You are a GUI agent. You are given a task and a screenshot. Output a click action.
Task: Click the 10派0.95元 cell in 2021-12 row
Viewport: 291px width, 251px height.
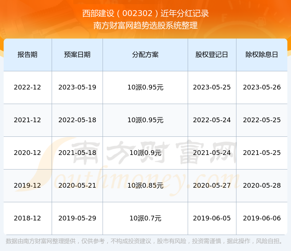pyautogui.click(x=145, y=120)
